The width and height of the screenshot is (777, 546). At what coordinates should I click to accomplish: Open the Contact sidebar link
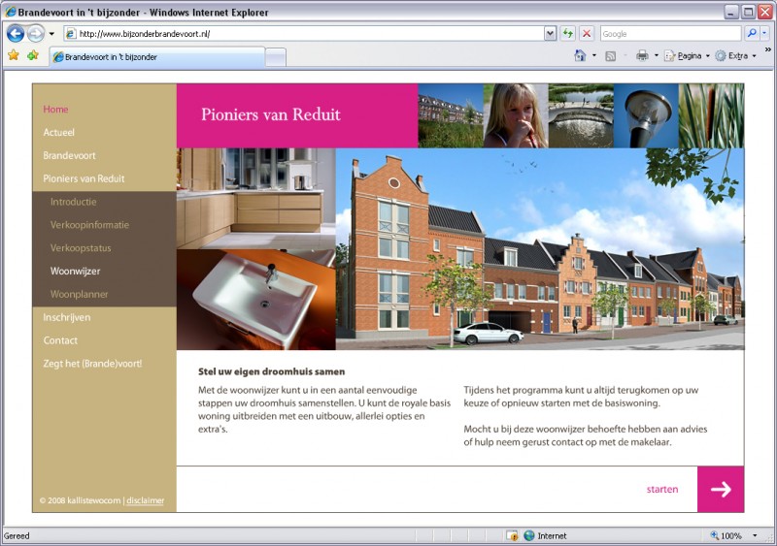tap(60, 340)
